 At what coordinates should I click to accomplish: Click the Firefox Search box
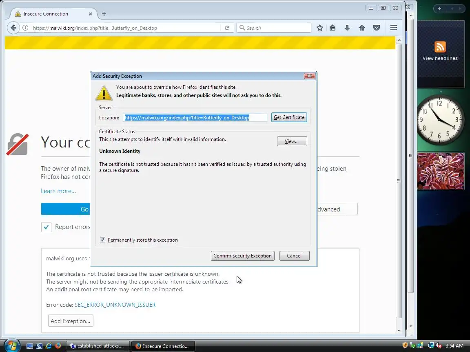274,28
